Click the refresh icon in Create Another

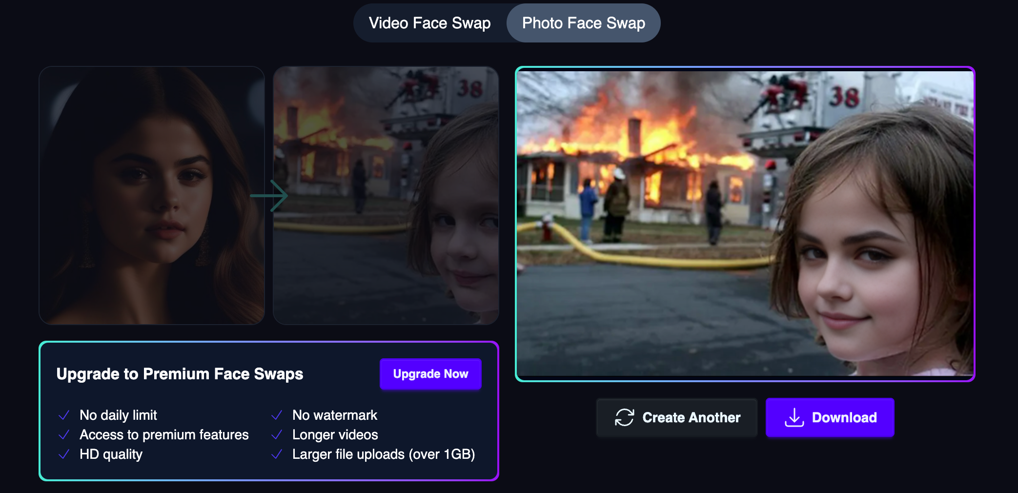coord(624,417)
